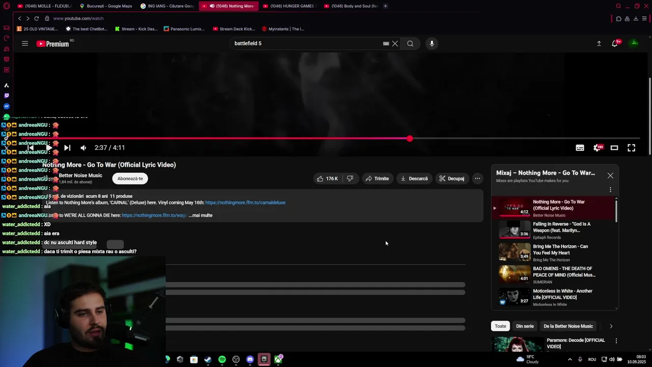Start voice search with microphone
The image size is (652, 367).
click(x=431, y=44)
